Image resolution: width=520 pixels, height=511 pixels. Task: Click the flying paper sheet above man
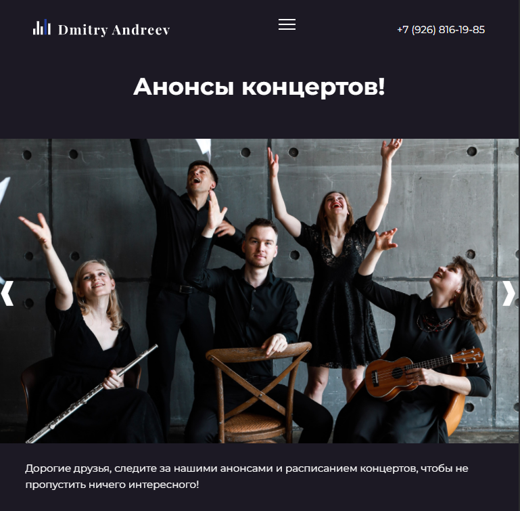pyautogui.click(x=204, y=149)
